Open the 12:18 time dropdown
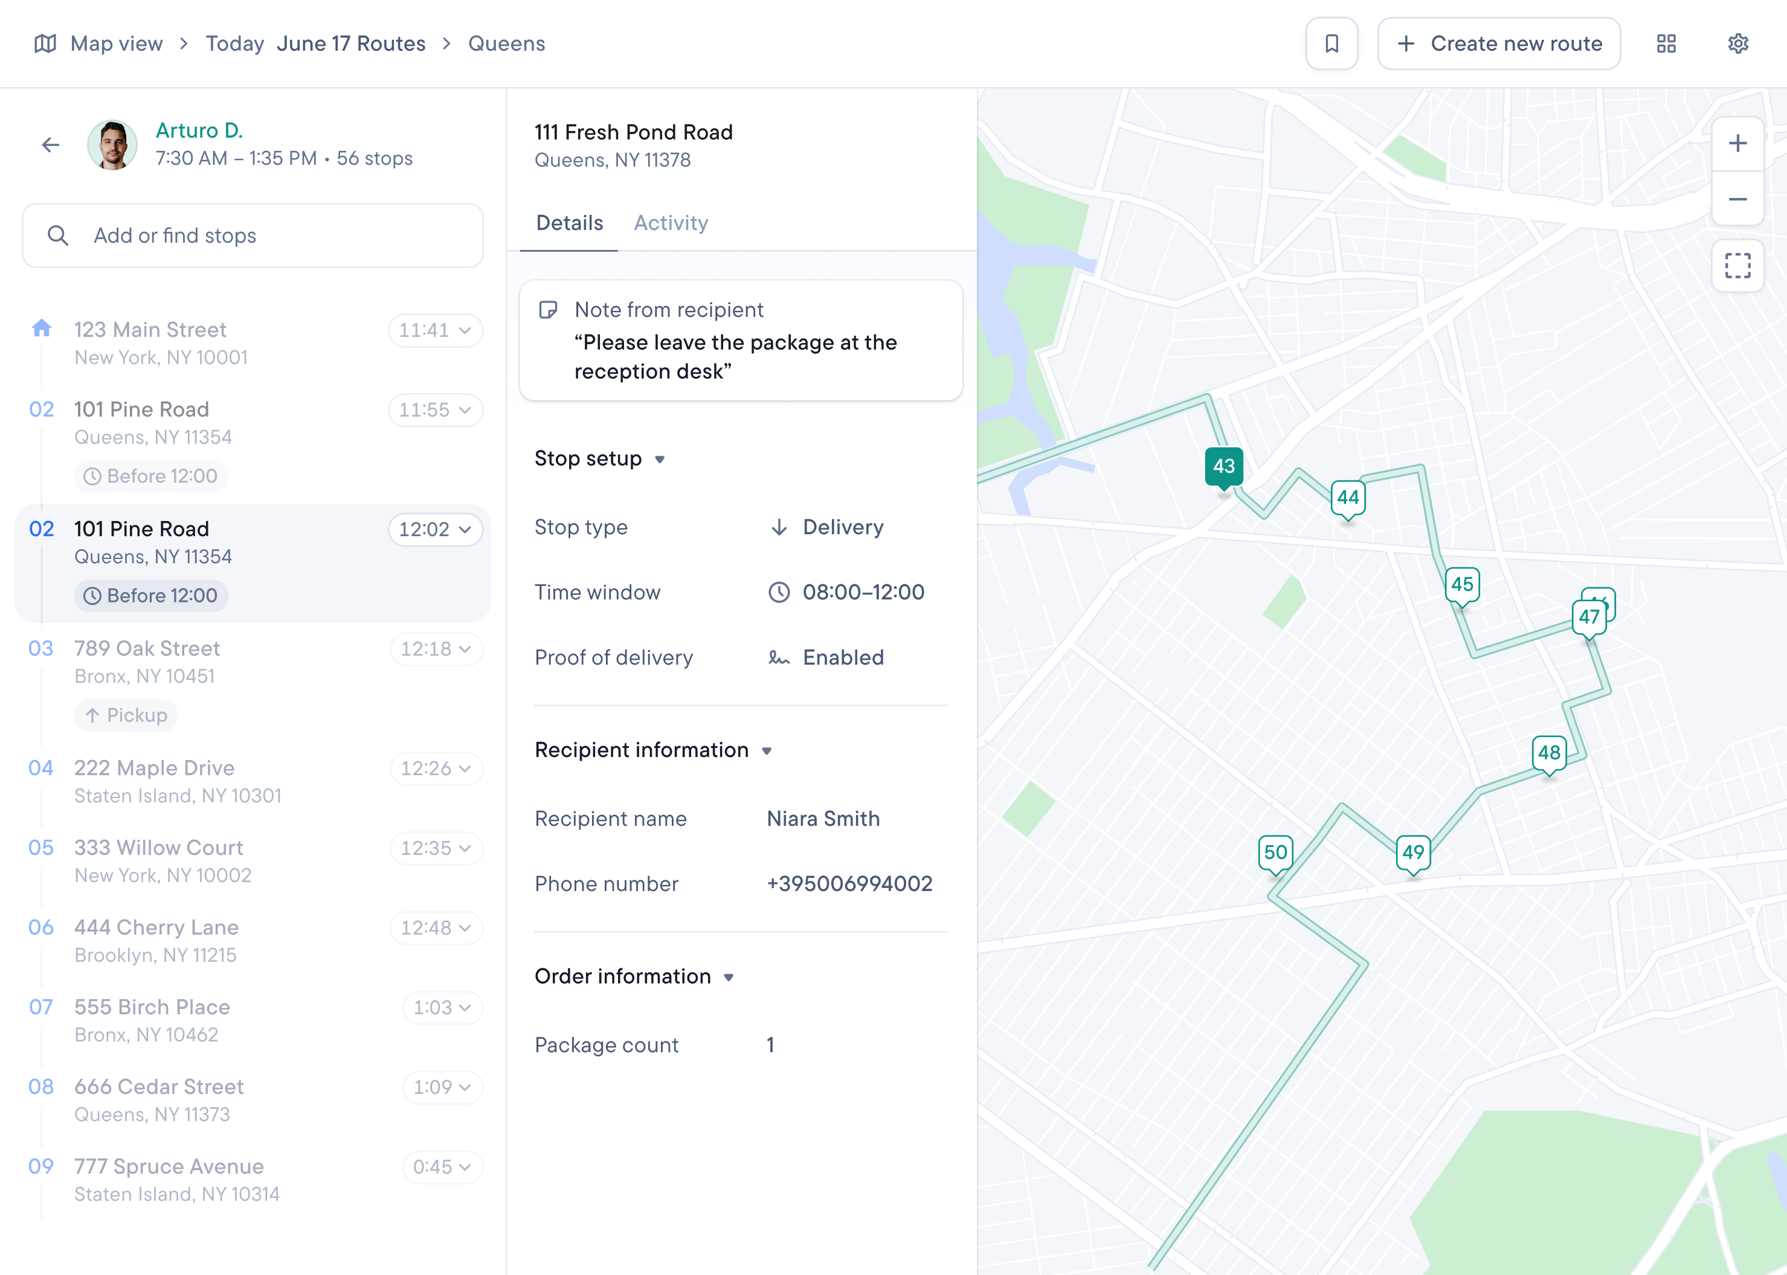1787x1275 pixels. coord(436,648)
